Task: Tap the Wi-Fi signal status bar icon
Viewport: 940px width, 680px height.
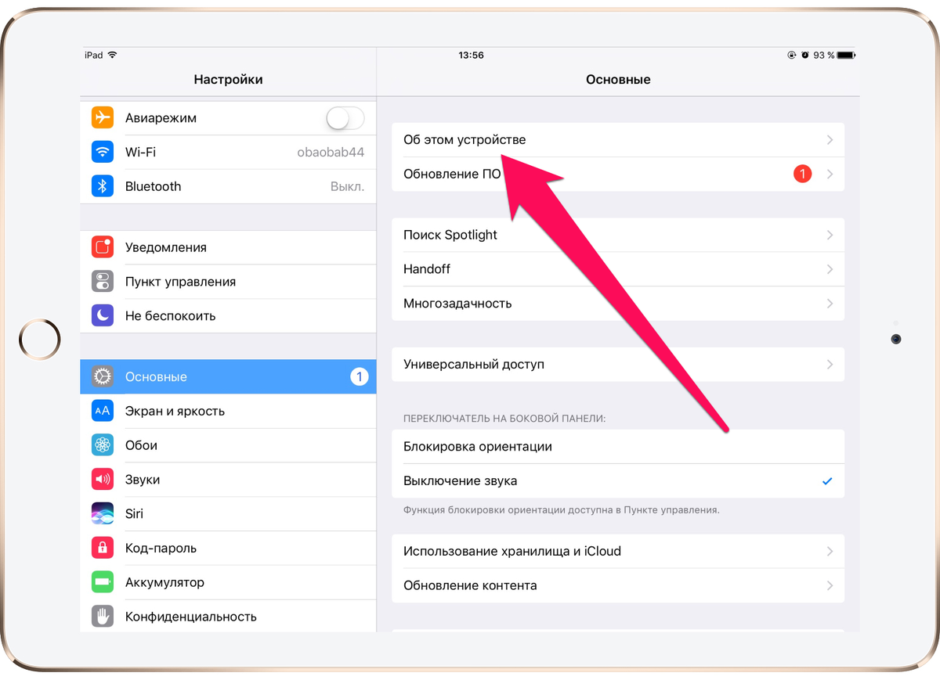Action: (112, 56)
